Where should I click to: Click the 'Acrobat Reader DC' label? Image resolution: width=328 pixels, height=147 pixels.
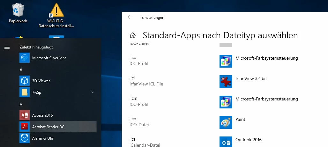[48, 127]
